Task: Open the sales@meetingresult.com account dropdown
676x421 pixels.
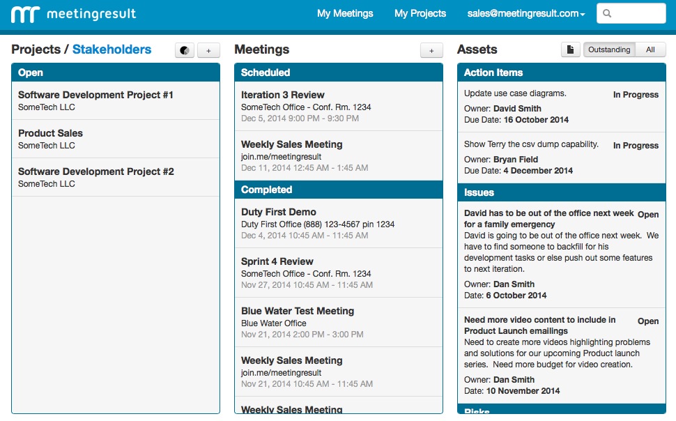Action: click(x=526, y=13)
